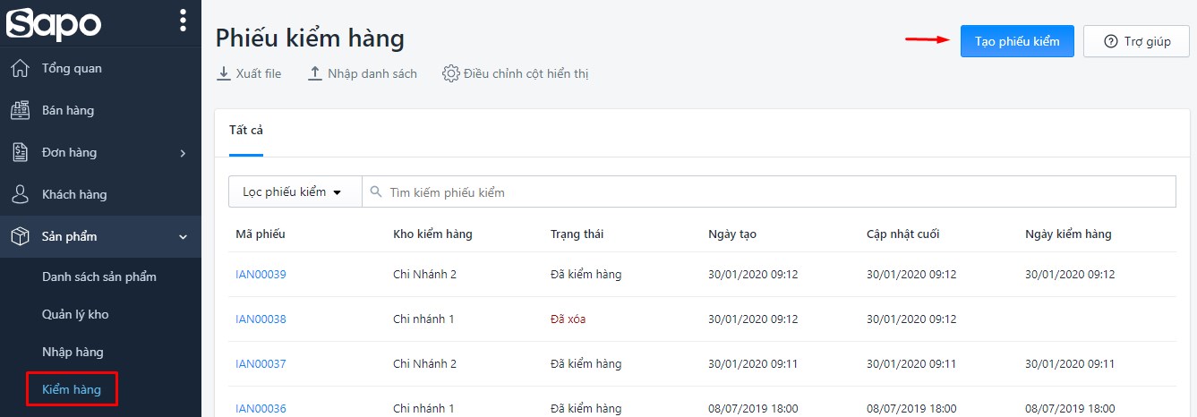Click the Trạng thái column header
Image resolution: width=1197 pixels, height=417 pixels.
(x=577, y=234)
